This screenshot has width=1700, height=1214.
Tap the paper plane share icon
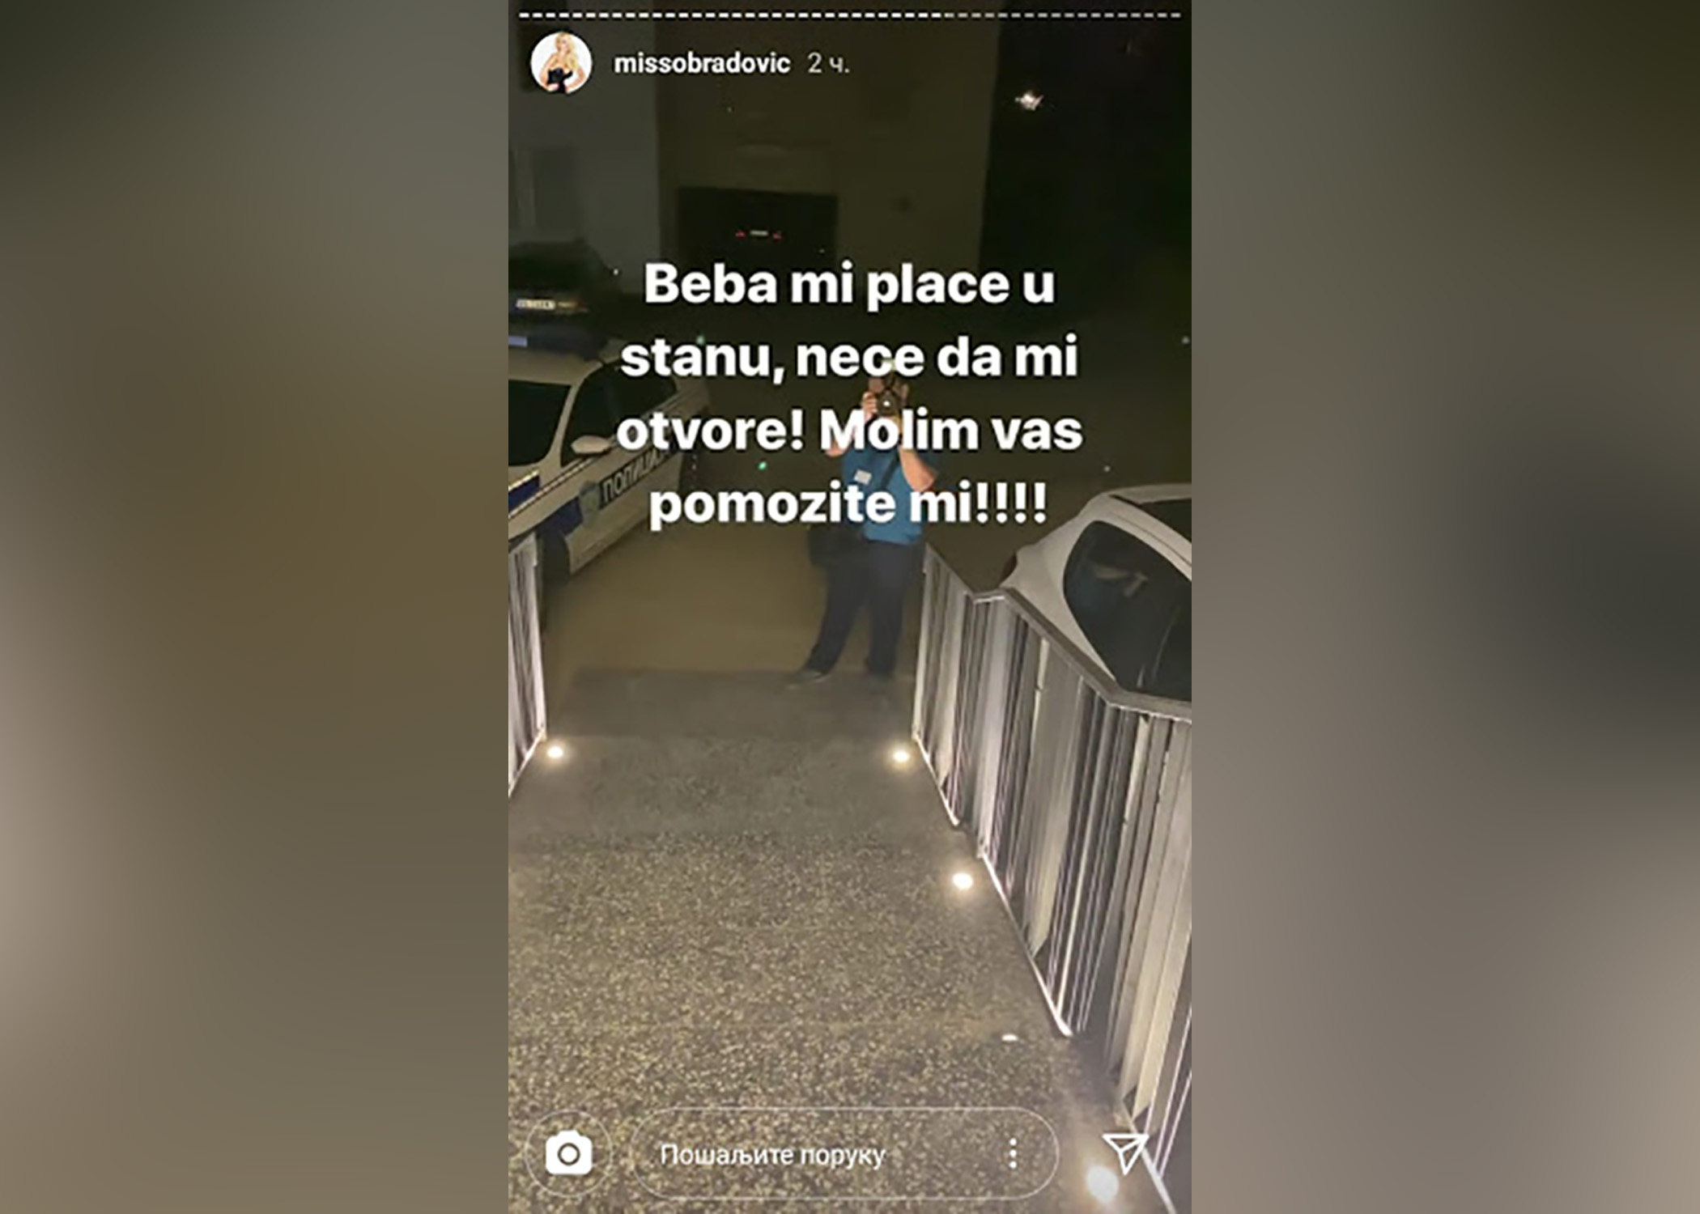click(x=1125, y=1152)
